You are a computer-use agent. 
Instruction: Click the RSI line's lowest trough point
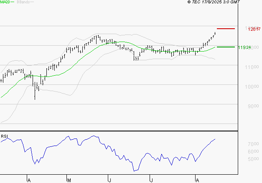tap(134, 171)
